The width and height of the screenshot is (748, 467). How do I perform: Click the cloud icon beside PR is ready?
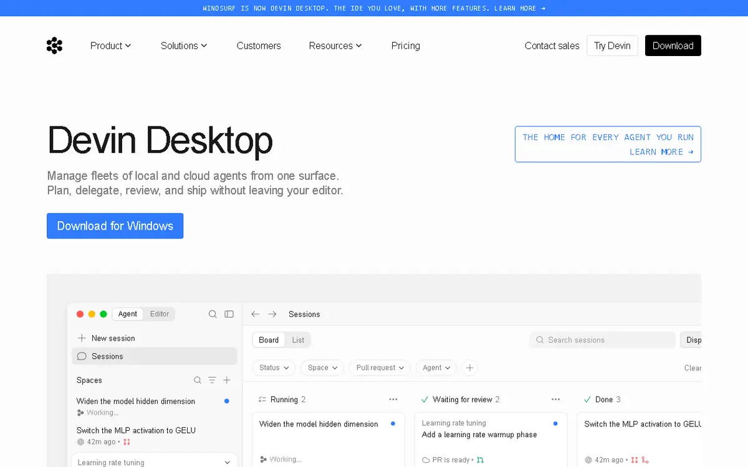click(x=426, y=460)
